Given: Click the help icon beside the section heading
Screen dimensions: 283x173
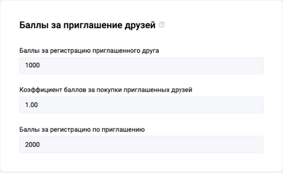Looking at the screenshot, I should click(x=161, y=25).
